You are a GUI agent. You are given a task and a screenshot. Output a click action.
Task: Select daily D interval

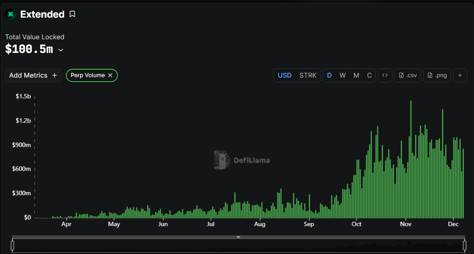click(329, 75)
